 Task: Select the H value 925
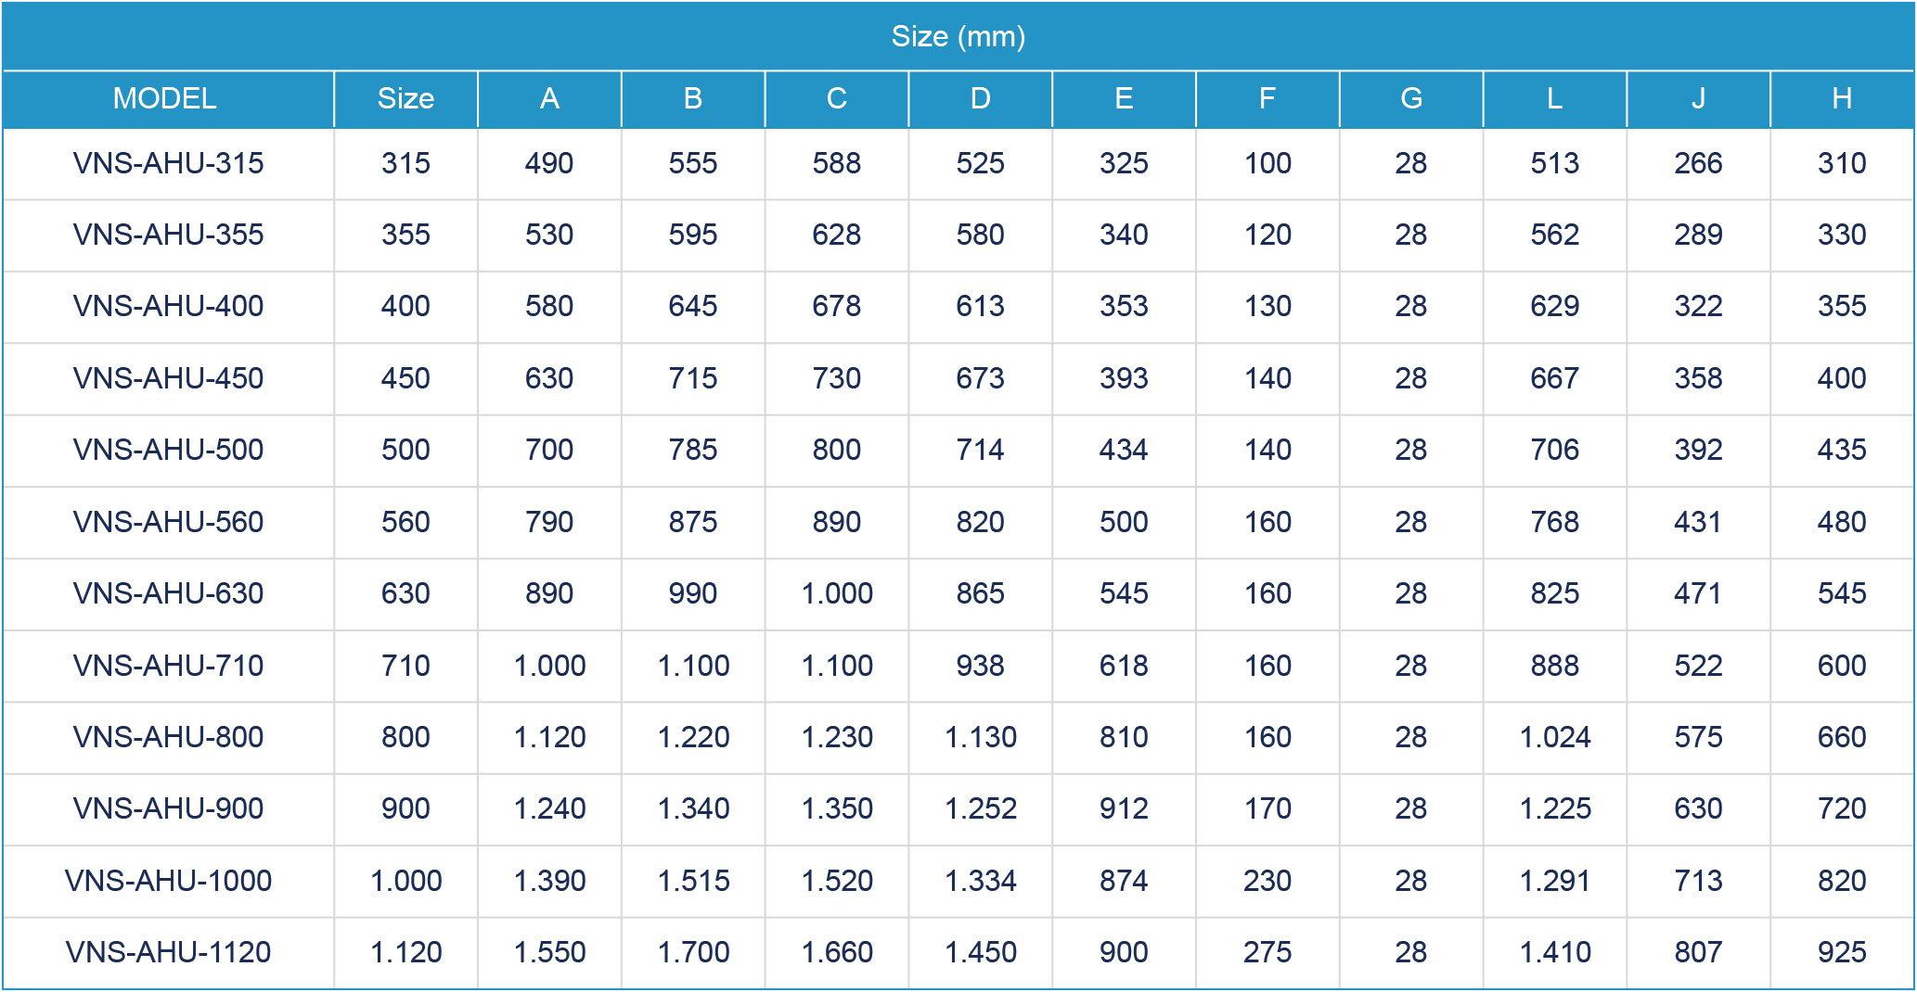pos(1842,952)
